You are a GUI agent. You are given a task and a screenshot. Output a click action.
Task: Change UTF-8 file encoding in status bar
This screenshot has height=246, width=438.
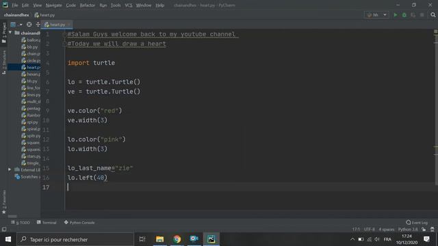tap(370, 230)
